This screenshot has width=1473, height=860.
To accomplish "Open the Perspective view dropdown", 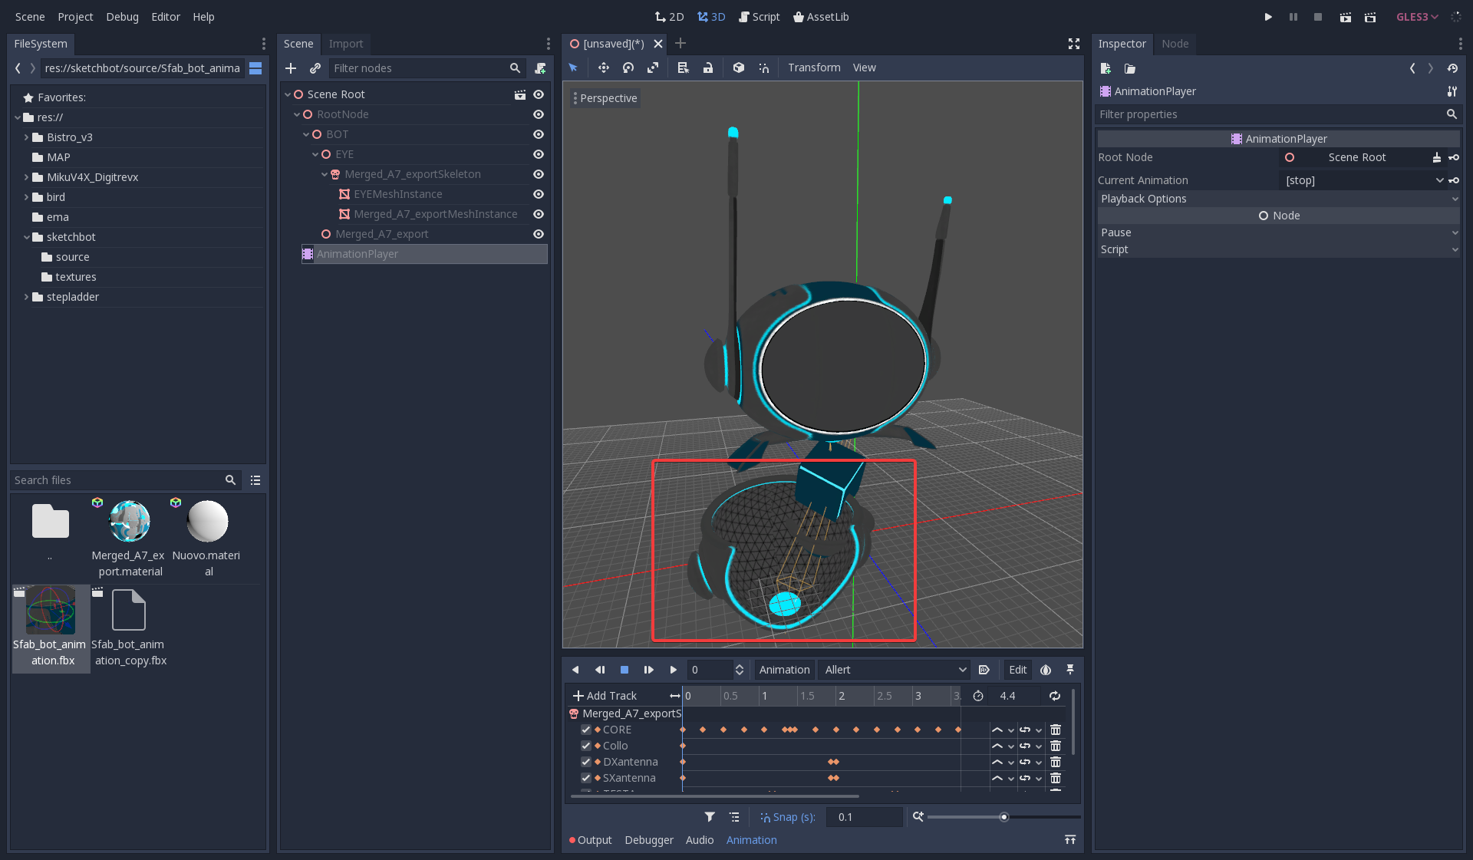I will (606, 98).
